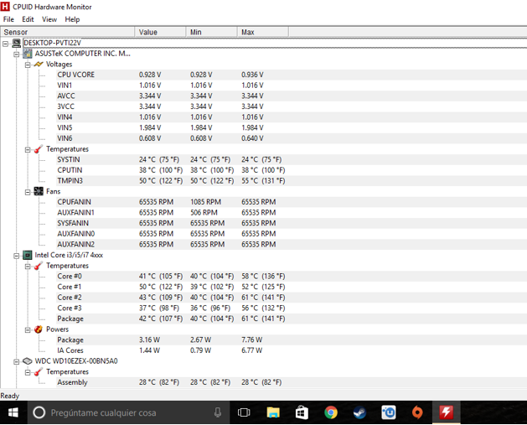The image size is (527, 425).
Task: Select the Assembly temperature row
Action: pos(292,382)
